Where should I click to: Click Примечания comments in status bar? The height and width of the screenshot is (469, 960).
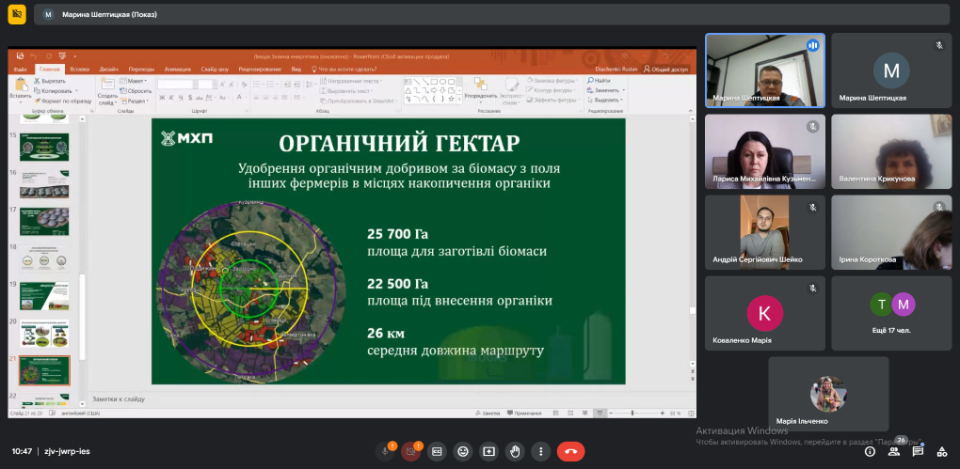(523, 414)
